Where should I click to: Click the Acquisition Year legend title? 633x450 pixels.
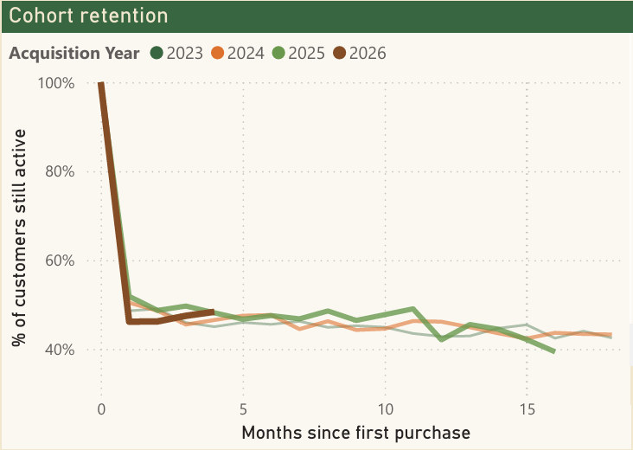pos(74,54)
